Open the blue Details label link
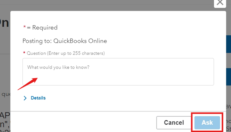Image resolution: width=231 pixels, height=132 pixels. click(38, 98)
